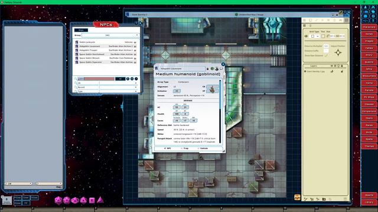Image resolution: width=378 pixels, height=212 pixels.
Task: Select NPC radio option on sheet
Action: click(x=165, y=148)
